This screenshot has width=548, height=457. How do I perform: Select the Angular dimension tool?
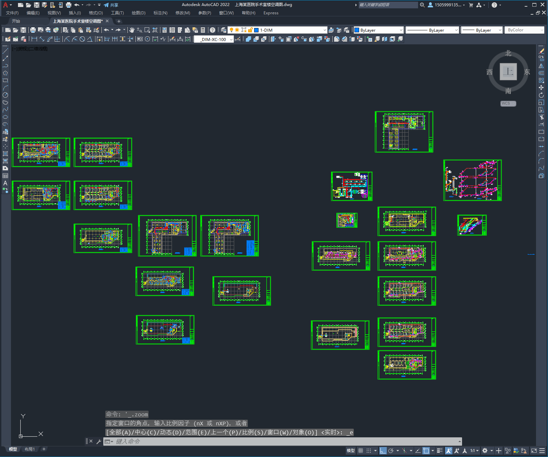click(x=90, y=39)
